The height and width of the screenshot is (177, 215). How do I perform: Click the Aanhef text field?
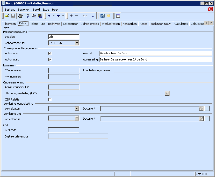[x=156, y=53]
